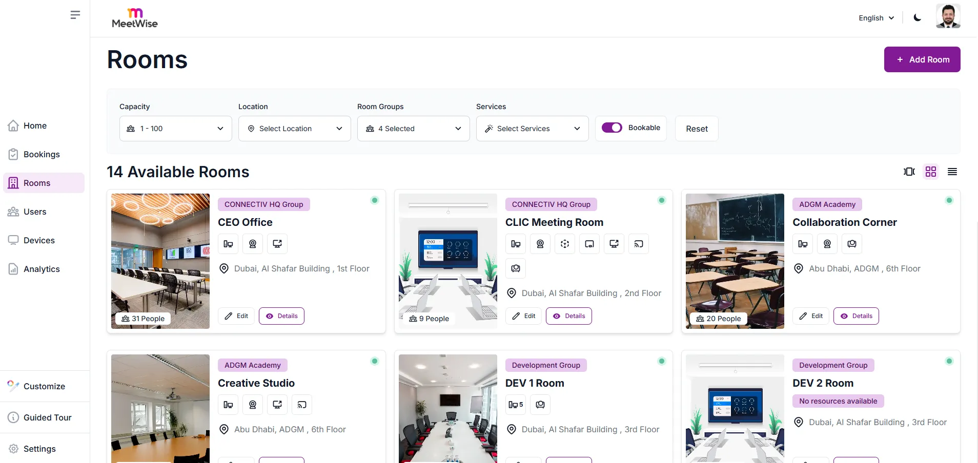Expand the Room Groups 4 Selected dropdown
Image resolution: width=978 pixels, height=463 pixels.
pyautogui.click(x=414, y=129)
